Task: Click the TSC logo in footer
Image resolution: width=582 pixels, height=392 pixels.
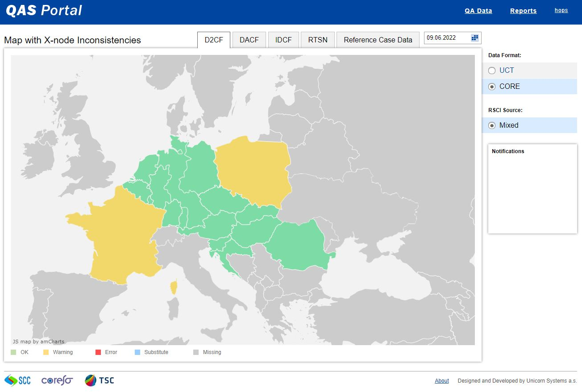Action: (x=100, y=380)
